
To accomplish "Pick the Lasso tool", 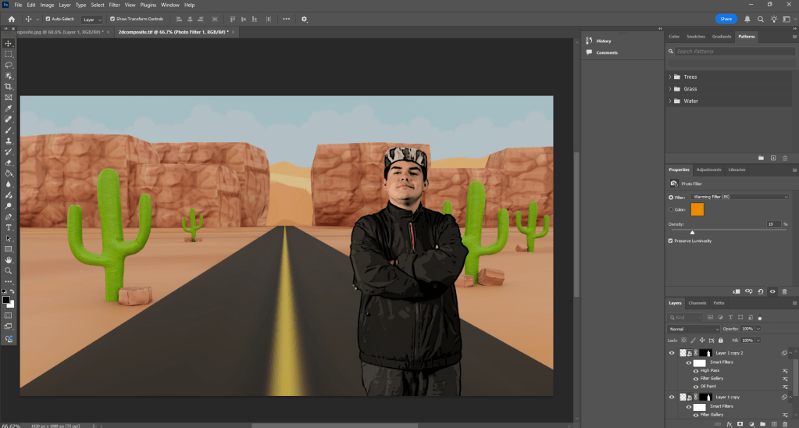I will [9, 65].
